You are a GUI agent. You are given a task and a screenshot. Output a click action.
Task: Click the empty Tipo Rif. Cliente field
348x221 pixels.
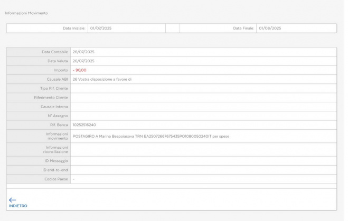[203, 88]
